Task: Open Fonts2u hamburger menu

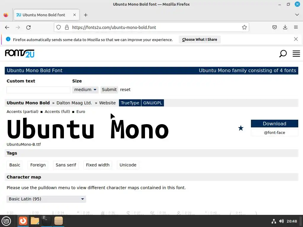Action: tap(296, 54)
